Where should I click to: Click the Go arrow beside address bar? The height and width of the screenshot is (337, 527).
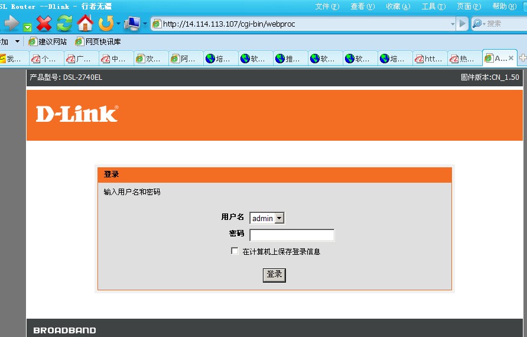(463, 24)
